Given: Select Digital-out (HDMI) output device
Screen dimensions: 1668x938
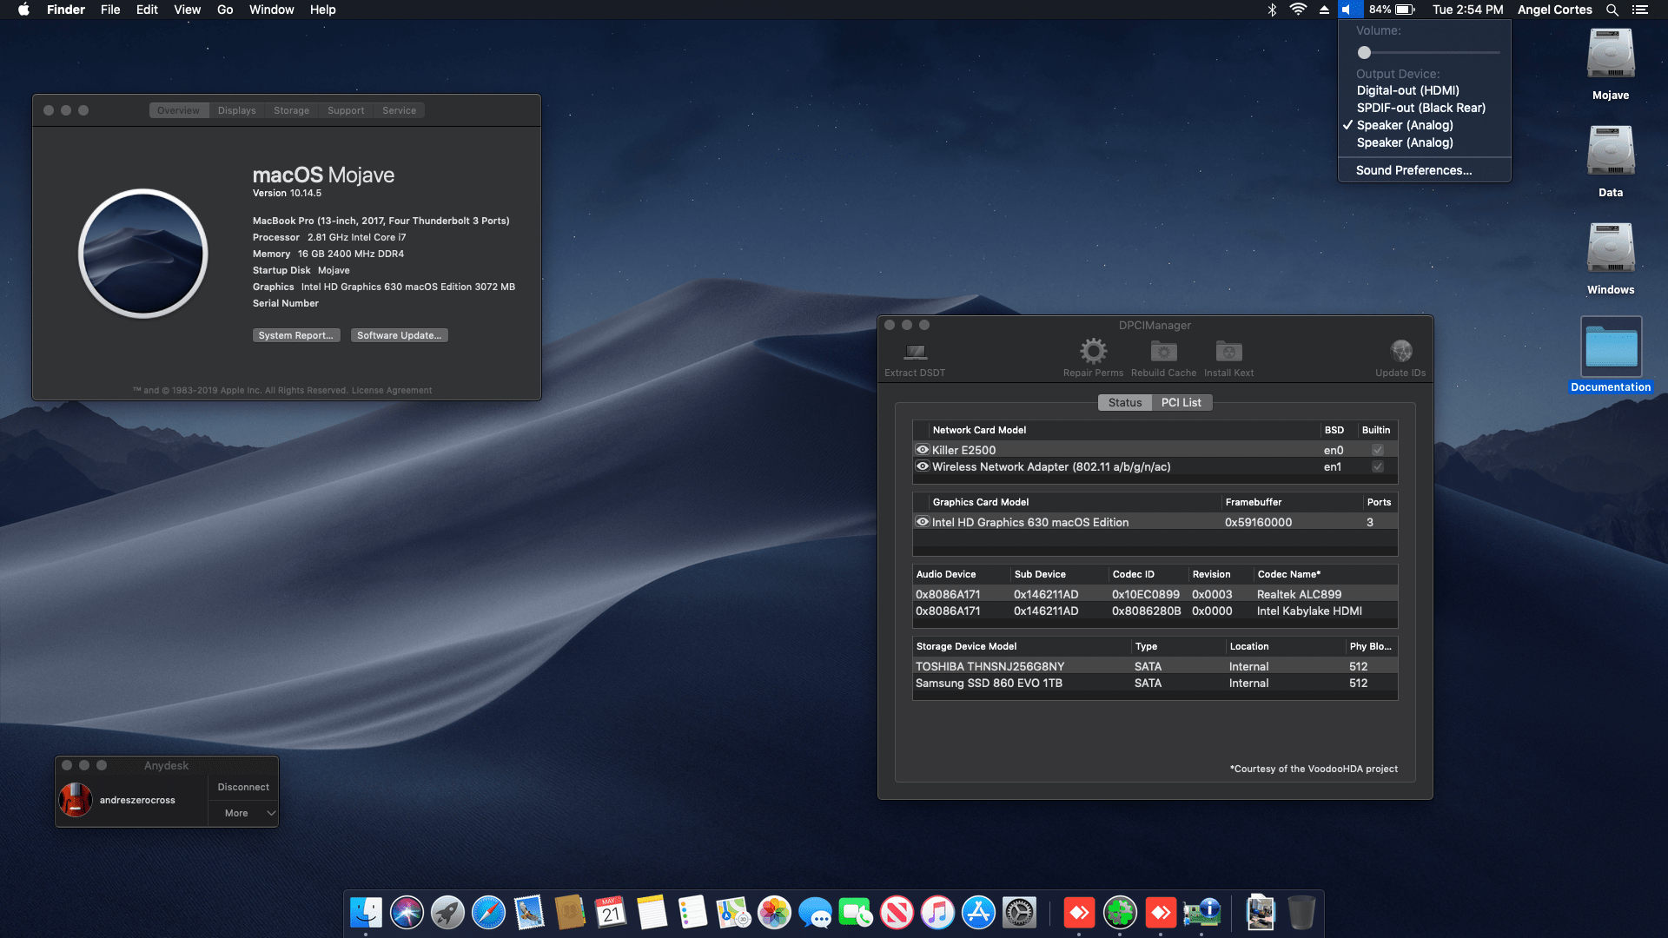Looking at the screenshot, I should (x=1408, y=90).
